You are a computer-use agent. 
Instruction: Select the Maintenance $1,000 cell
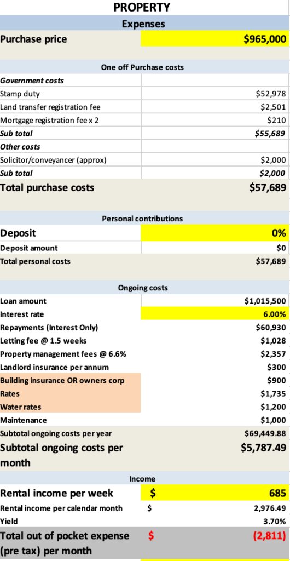point(215,420)
